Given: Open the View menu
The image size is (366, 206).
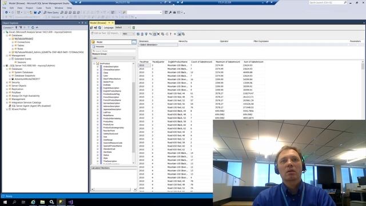Looking at the screenshot, I should point(20,8).
